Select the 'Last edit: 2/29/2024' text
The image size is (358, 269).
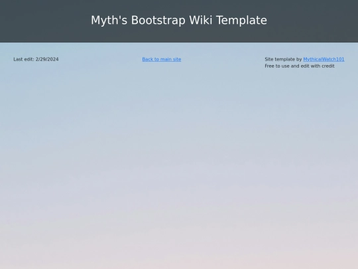[x=36, y=59]
